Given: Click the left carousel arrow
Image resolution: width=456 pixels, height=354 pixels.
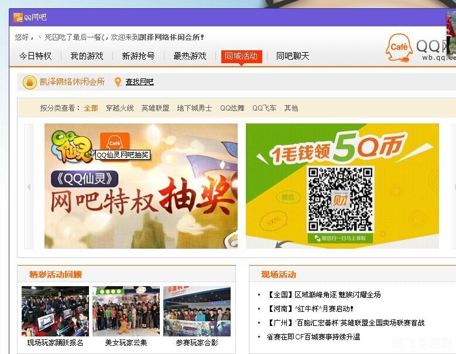Looking at the screenshot, I should 29,187.
